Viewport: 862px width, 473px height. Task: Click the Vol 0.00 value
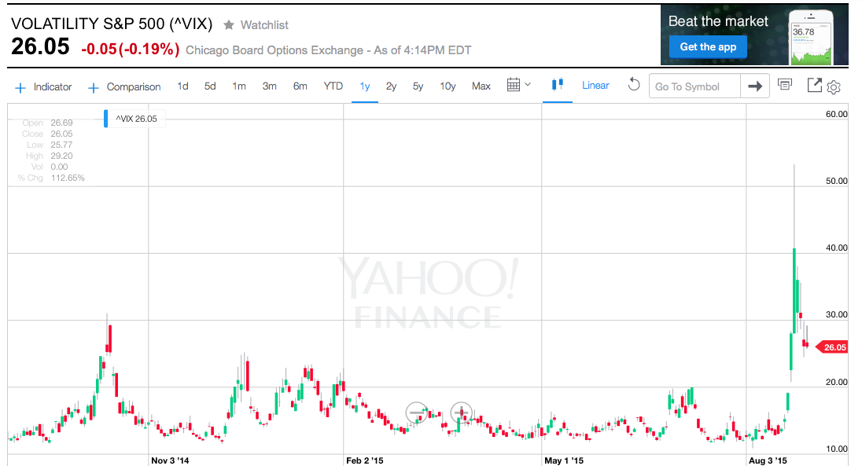[x=59, y=167]
